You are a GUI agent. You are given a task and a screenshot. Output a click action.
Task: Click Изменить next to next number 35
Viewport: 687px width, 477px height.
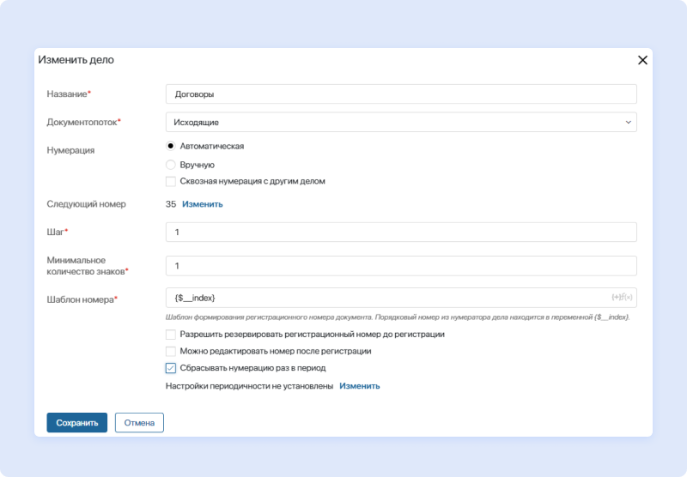[x=203, y=204]
